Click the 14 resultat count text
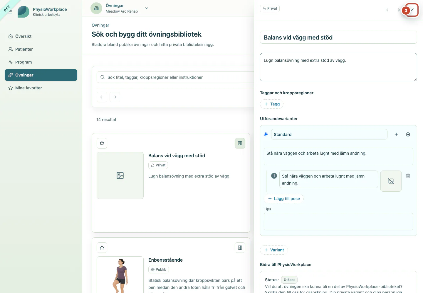Screen dimensions: 423x293 tap(106, 120)
